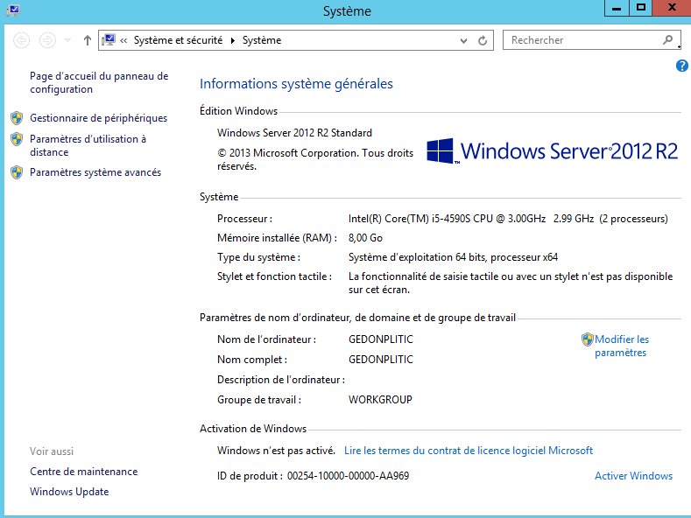Open Paramètres système avancés
691x518 pixels.
tap(95, 172)
